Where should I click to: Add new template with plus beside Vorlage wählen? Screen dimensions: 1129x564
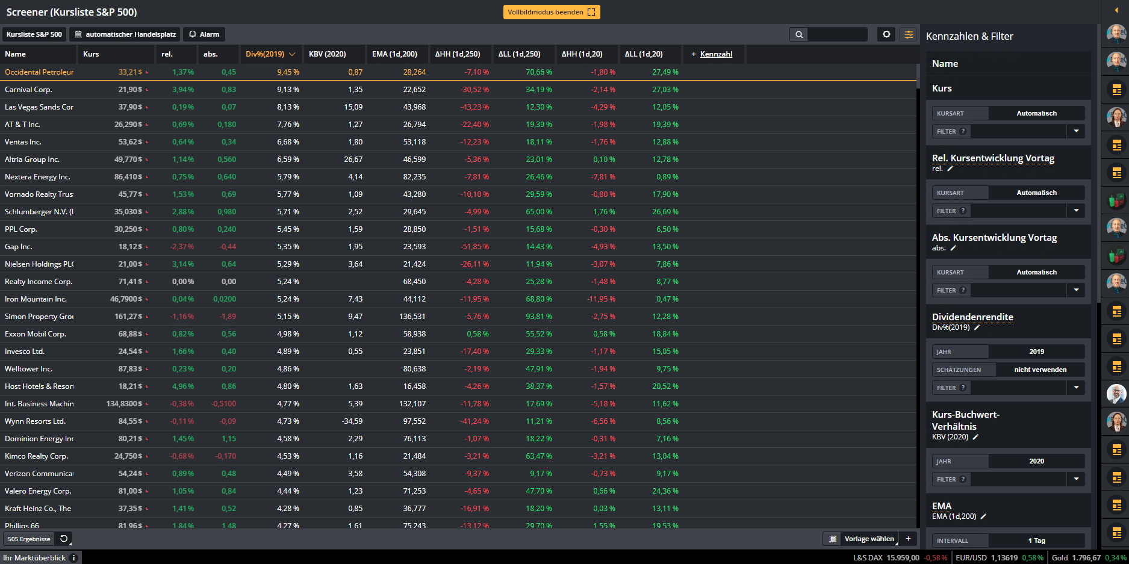[x=908, y=539]
